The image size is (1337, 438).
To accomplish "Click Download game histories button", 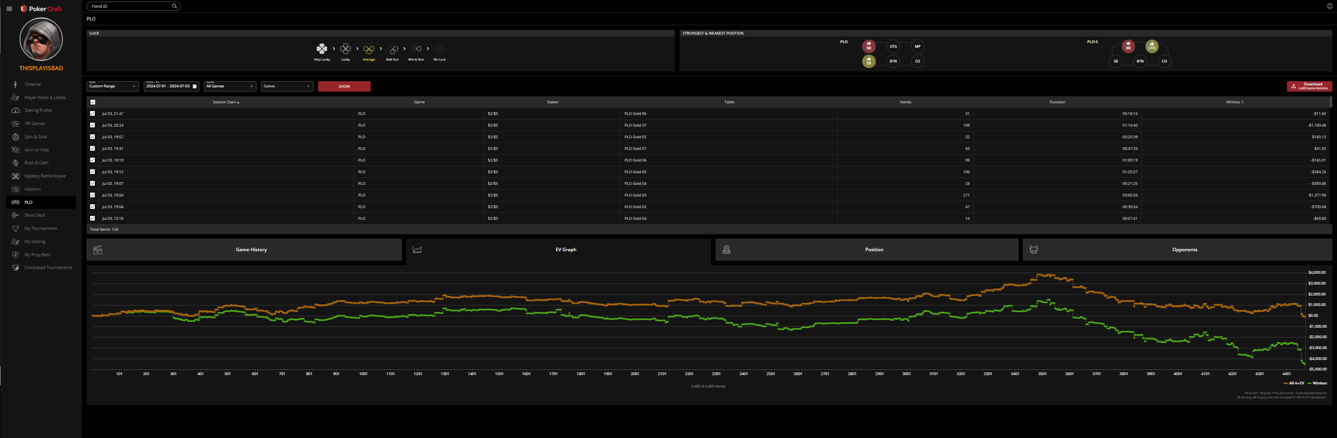I will 1309,86.
